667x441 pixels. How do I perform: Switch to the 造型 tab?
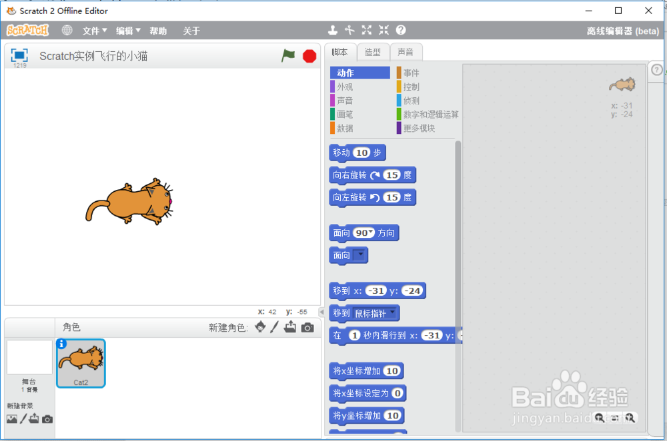point(373,52)
